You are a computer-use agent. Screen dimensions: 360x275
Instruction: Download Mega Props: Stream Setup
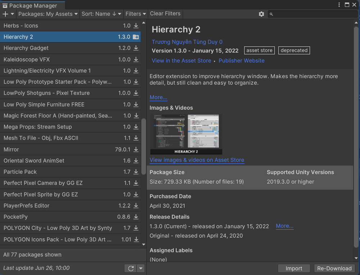(x=136, y=127)
